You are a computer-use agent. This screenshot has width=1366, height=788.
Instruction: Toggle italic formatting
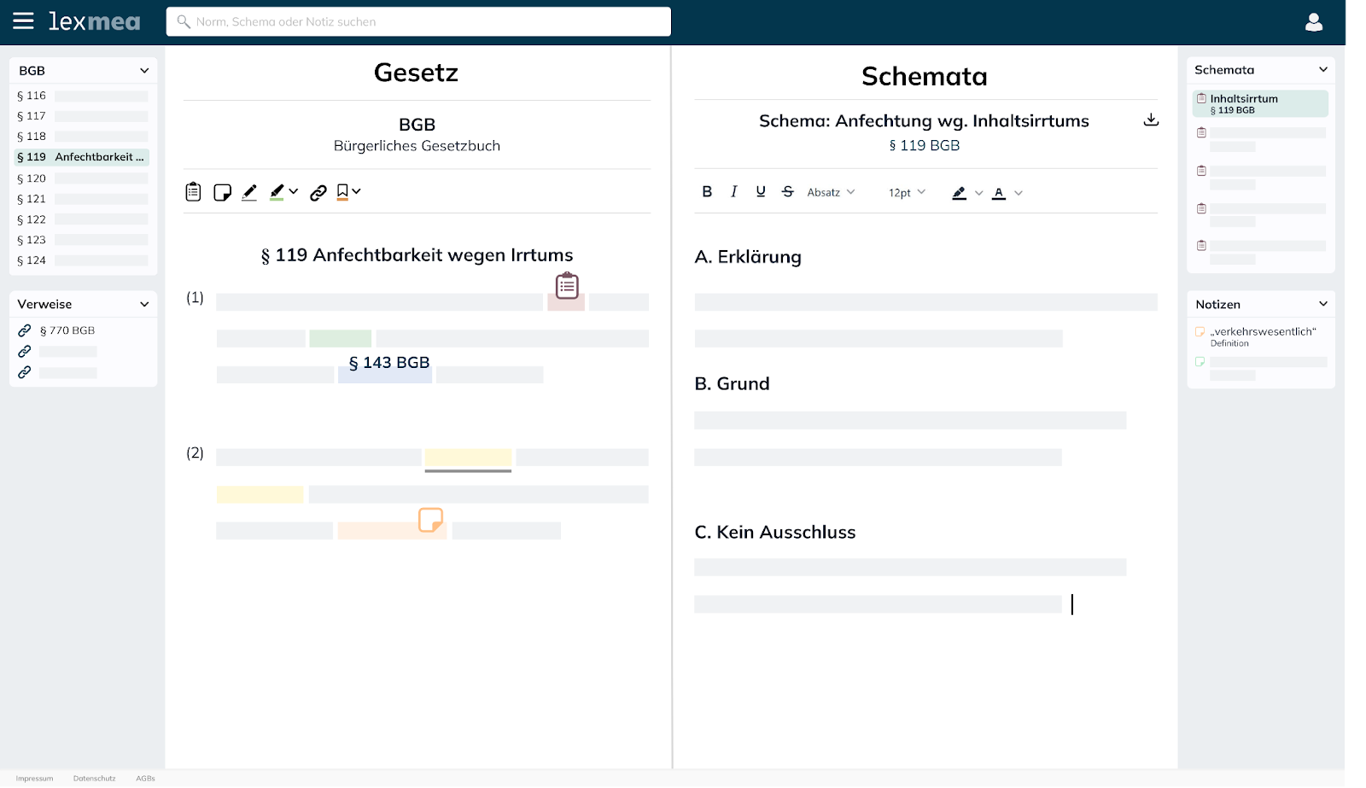[733, 192]
